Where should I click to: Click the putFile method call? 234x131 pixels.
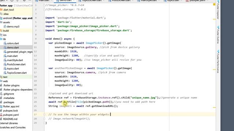click(x=69, y=102)
